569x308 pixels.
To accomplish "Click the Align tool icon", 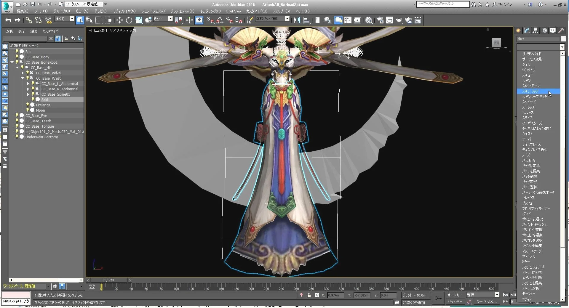I will 306,20.
